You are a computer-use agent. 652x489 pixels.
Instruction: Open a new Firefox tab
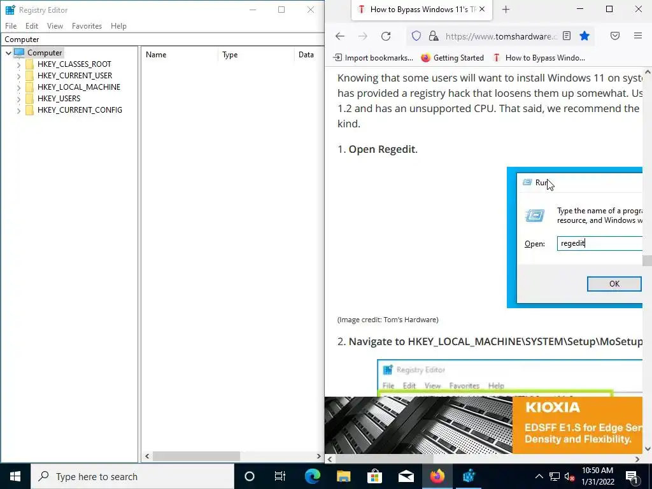[506, 10]
